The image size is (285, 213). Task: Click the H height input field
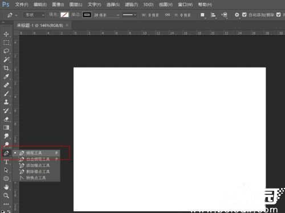click(185, 15)
